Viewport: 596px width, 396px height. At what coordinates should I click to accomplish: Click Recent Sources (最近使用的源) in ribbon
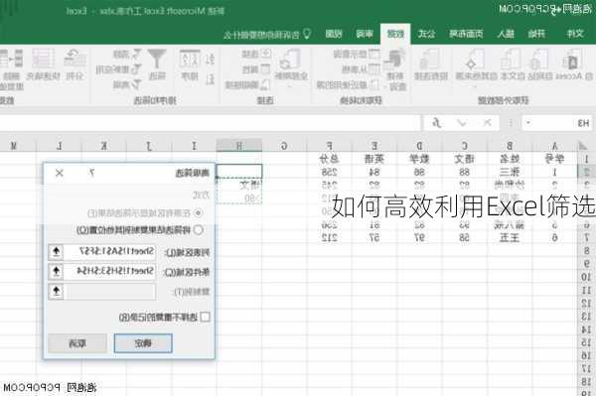[348, 84]
